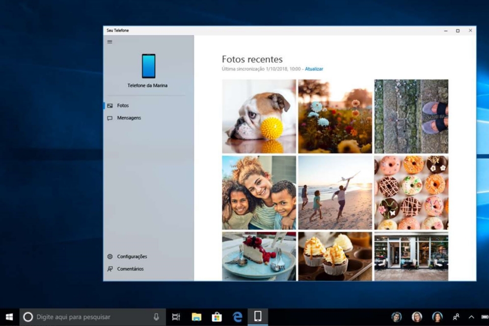Image resolution: width=489 pixels, height=326 pixels.
Task: Open Task View from the taskbar
Action: (176, 317)
